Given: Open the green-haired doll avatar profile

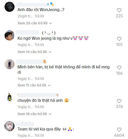Looking at the screenshot, I should pos(9,98).
